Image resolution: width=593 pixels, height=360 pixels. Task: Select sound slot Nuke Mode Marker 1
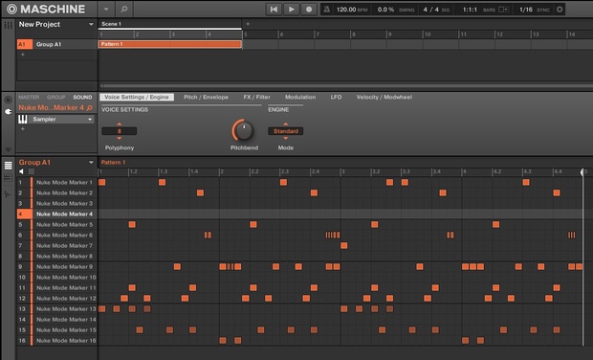tap(56, 183)
